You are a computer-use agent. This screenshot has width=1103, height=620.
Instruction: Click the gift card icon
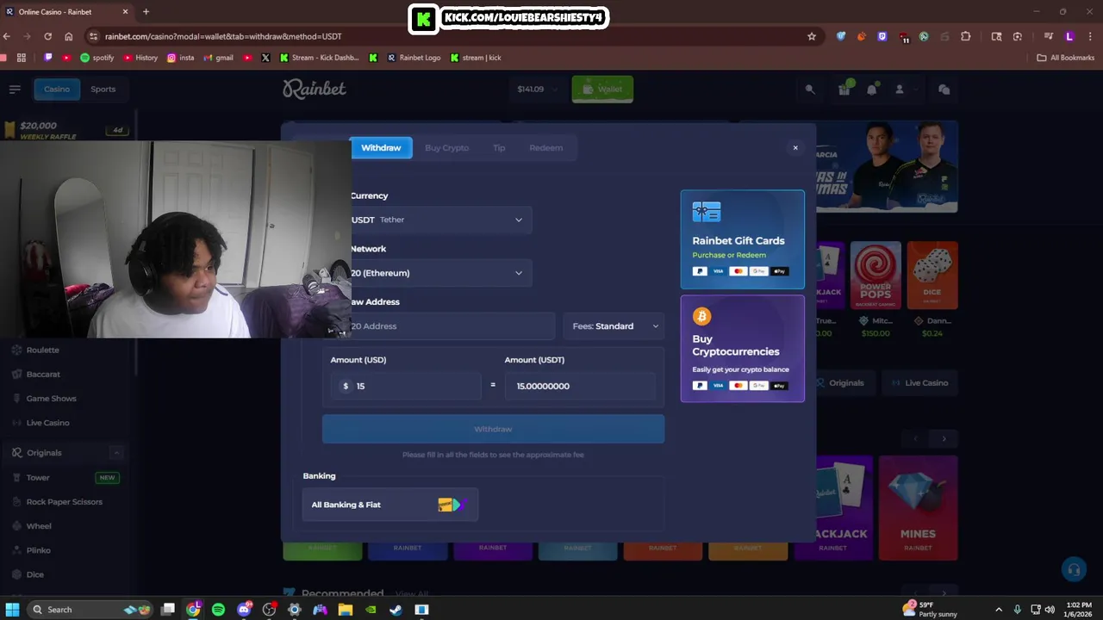tap(706, 212)
